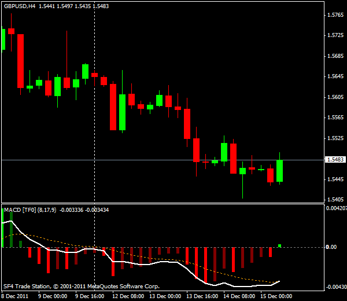Click the 1.5685 price axis label
The height and width of the screenshot is (301, 347).
[x=335, y=56]
